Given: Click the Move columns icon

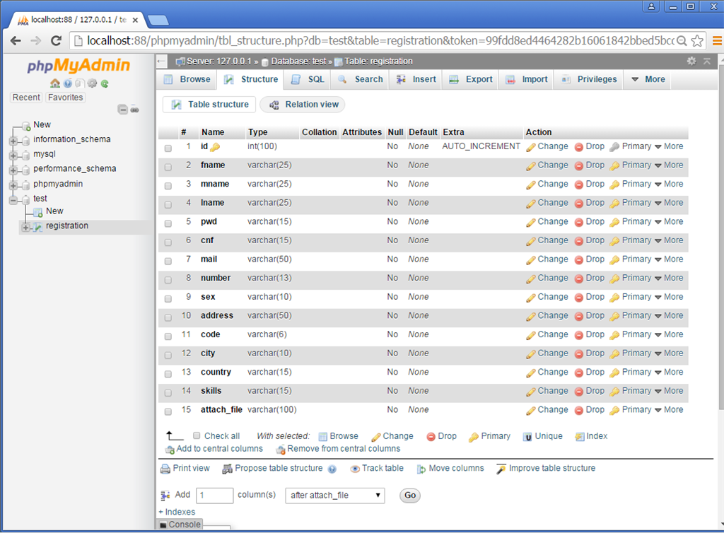Looking at the screenshot, I should tap(421, 469).
